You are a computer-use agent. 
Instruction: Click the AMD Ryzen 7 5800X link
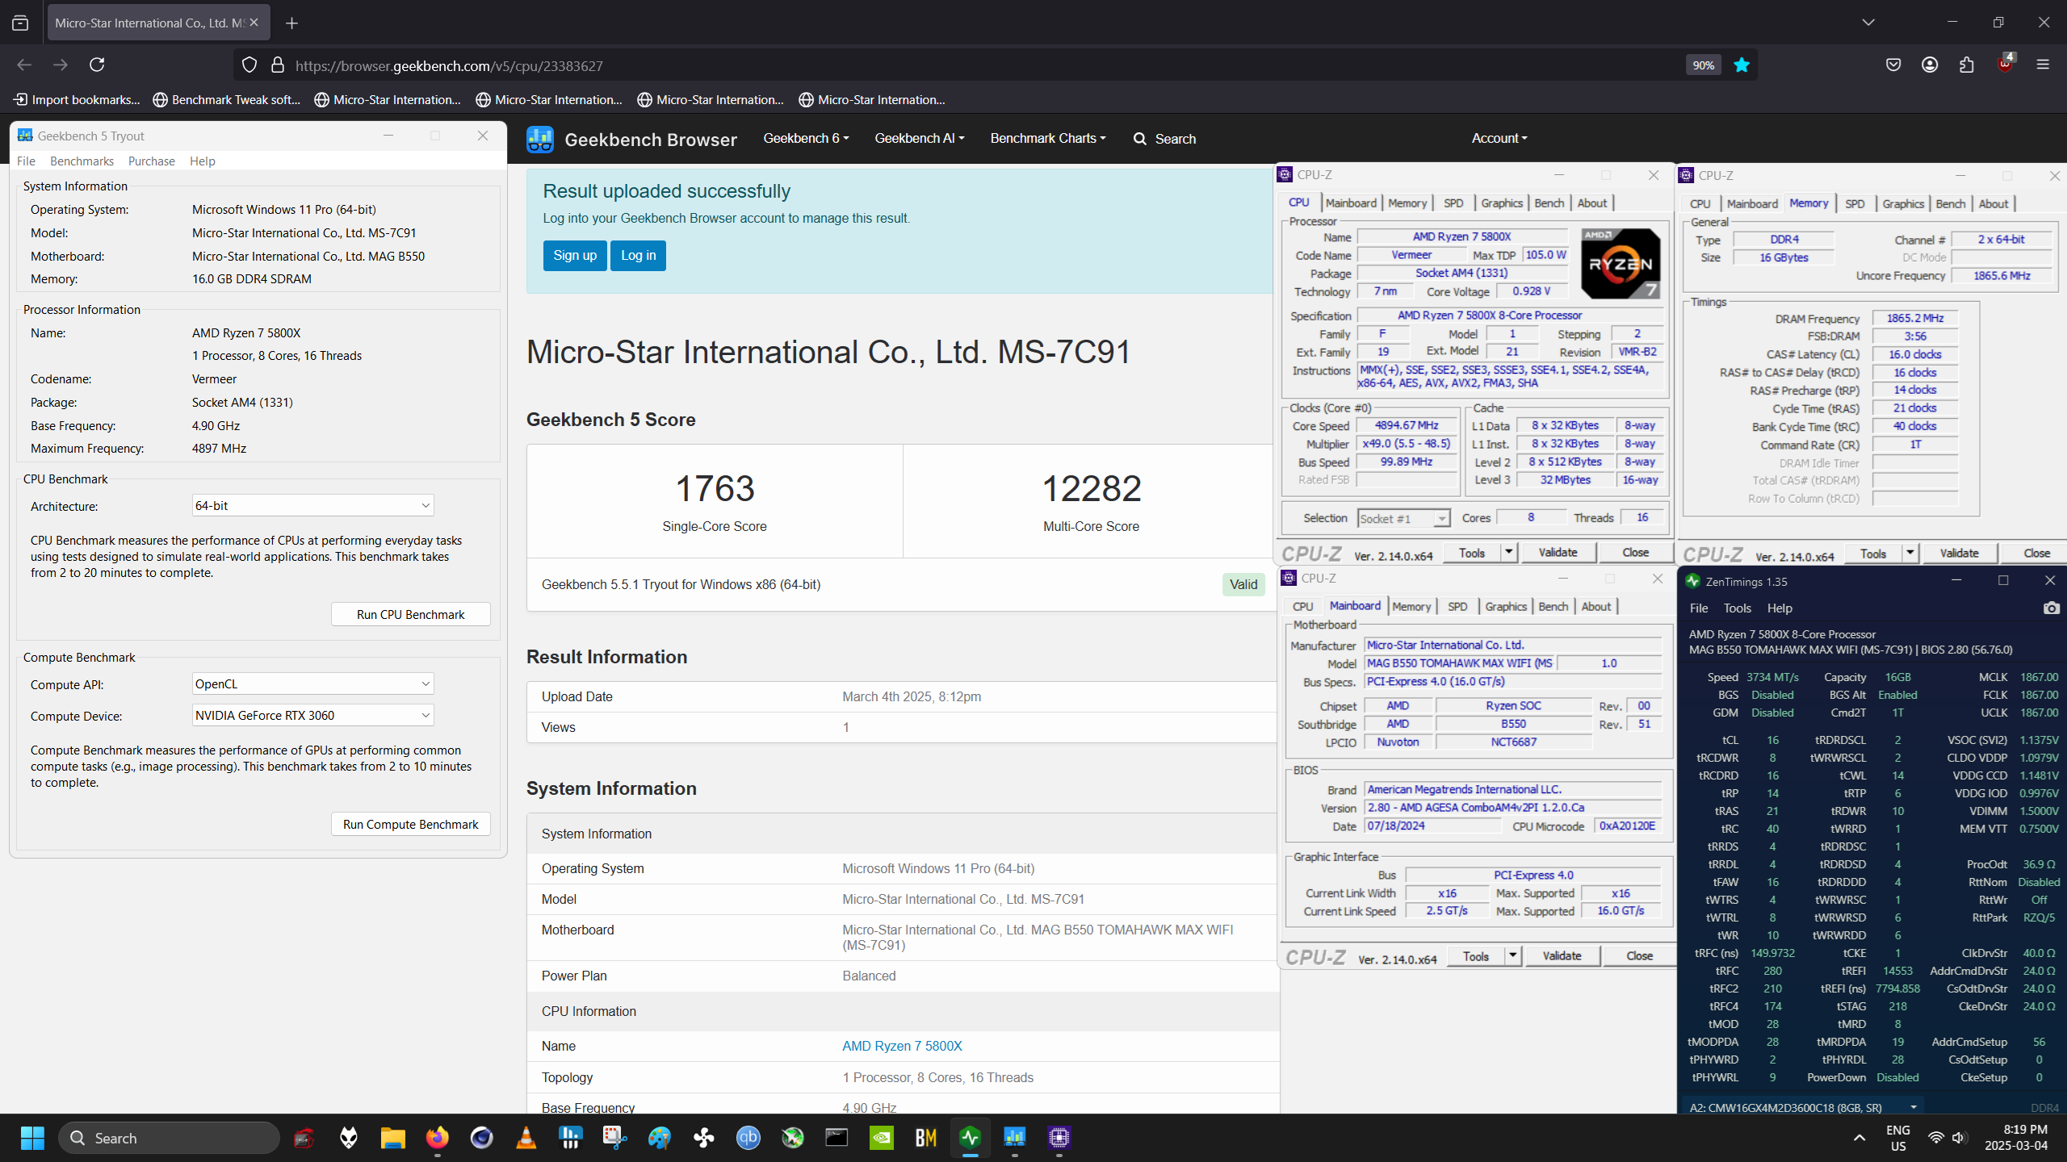tap(902, 1046)
